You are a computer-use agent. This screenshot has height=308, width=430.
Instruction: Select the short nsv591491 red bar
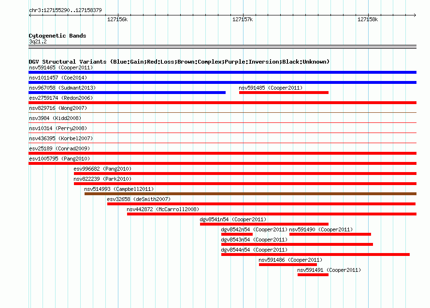[313, 275]
